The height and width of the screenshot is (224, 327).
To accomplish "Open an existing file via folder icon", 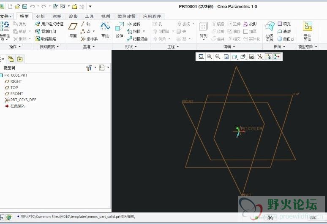I will (17, 6).
